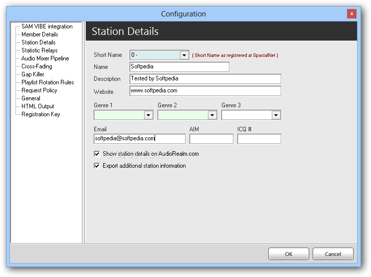Open Playlist Rotation Rules
Viewport: 371px width, 277px height.
tap(47, 82)
